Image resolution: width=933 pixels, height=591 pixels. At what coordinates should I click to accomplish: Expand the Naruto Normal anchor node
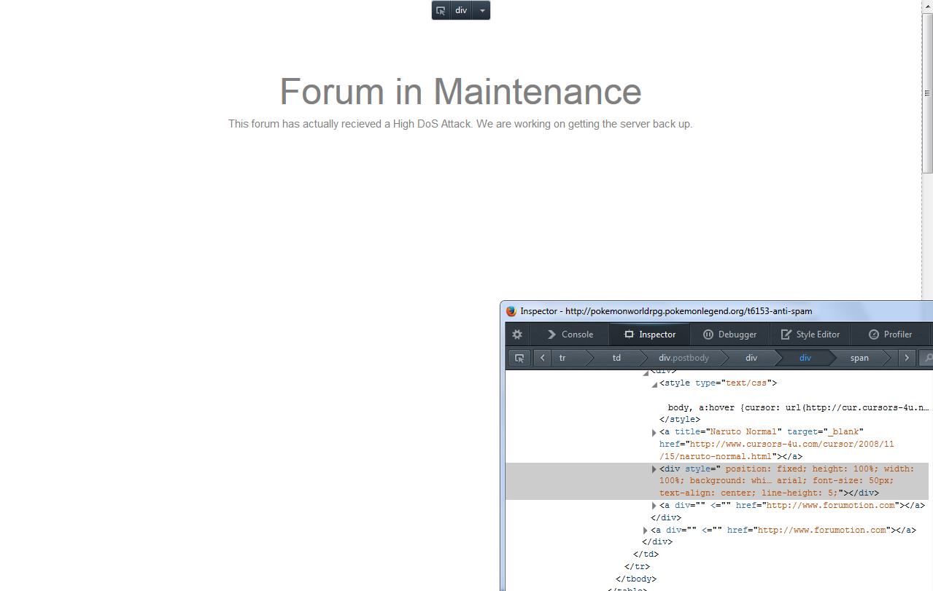654,433
